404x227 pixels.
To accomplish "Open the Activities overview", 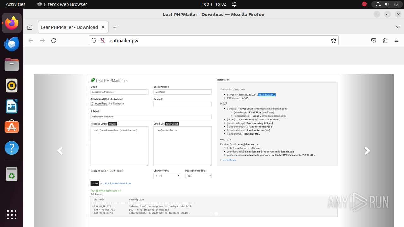I will pyautogui.click(x=15, y=4).
